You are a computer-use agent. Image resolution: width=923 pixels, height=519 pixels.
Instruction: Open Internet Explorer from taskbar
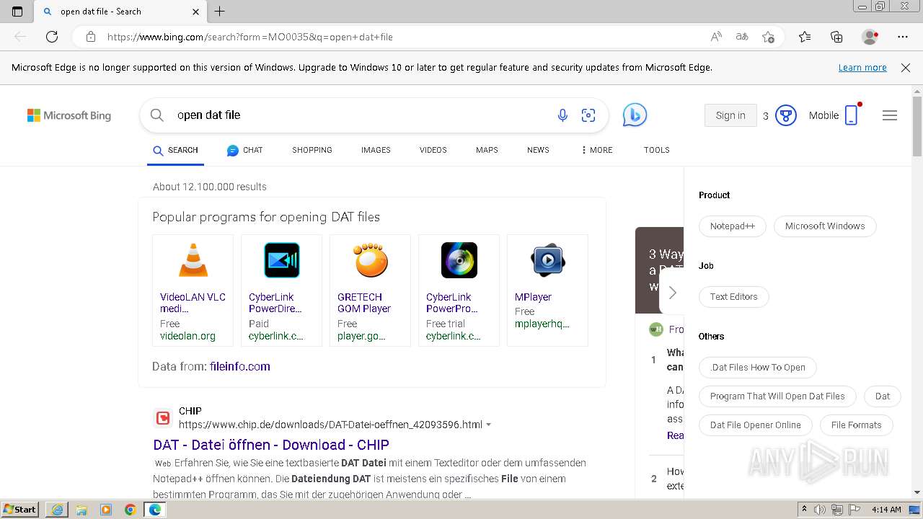click(57, 510)
